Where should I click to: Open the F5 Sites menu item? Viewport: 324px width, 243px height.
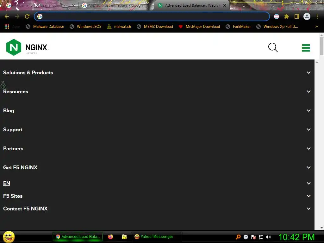13,196
